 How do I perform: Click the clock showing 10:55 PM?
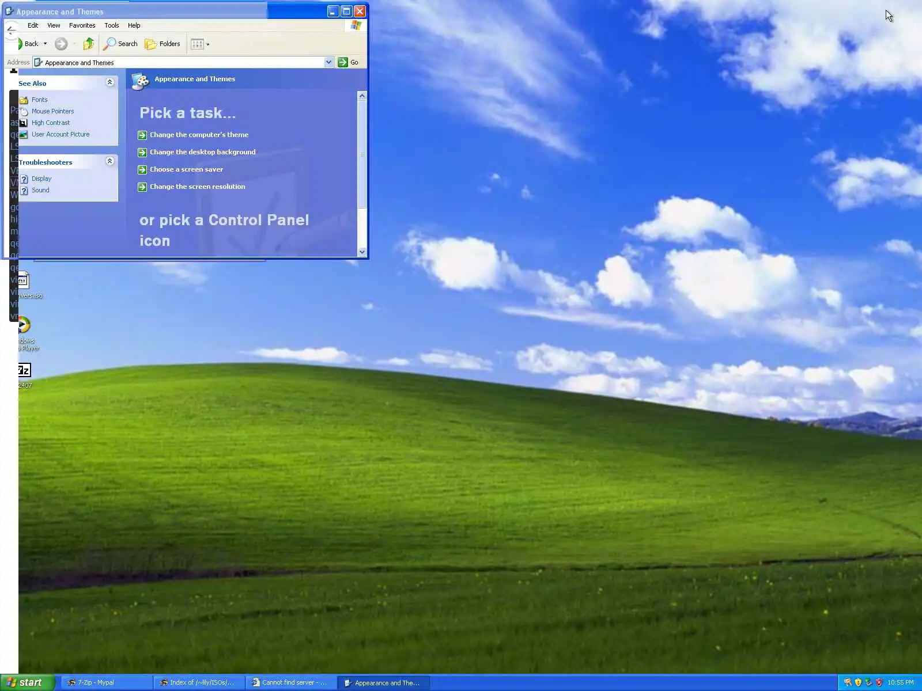click(901, 682)
